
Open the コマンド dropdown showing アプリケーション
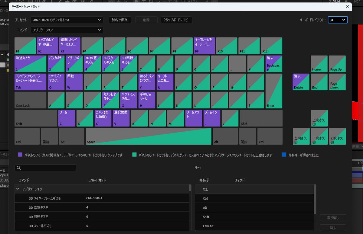67,30
